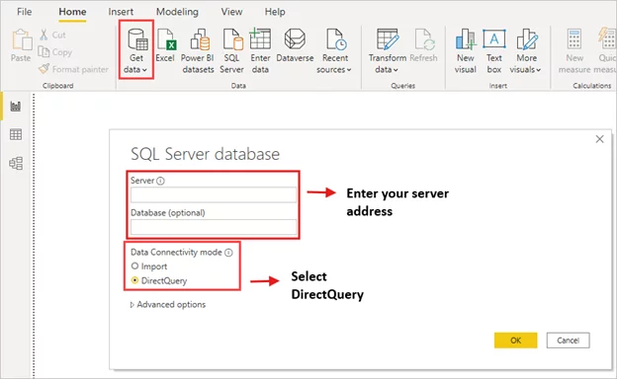Expand the Recent sources dropdown

(x=334, y=51)
